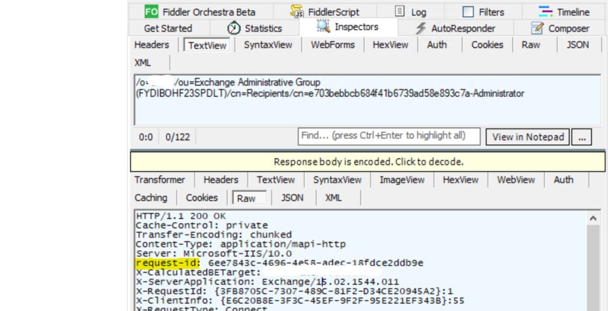Open the Get Started tab
The image size is (608, 311).
[x=168, y=28]
